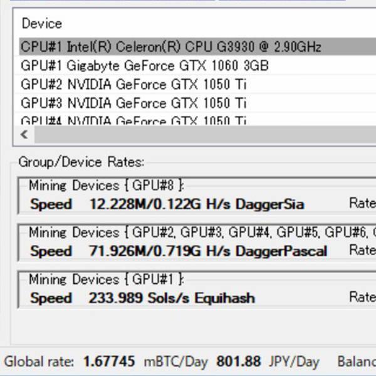The image size is (376, 376).
Task: Click the 71.926M/0.719G H/s DaggerPascal speed value
Action: (208, 251)
